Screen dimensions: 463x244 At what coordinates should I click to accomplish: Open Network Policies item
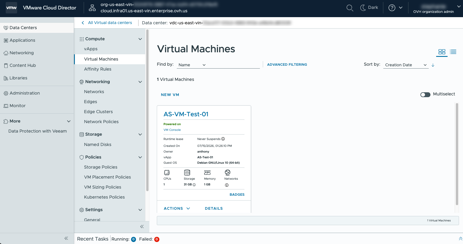click(101, 122)
